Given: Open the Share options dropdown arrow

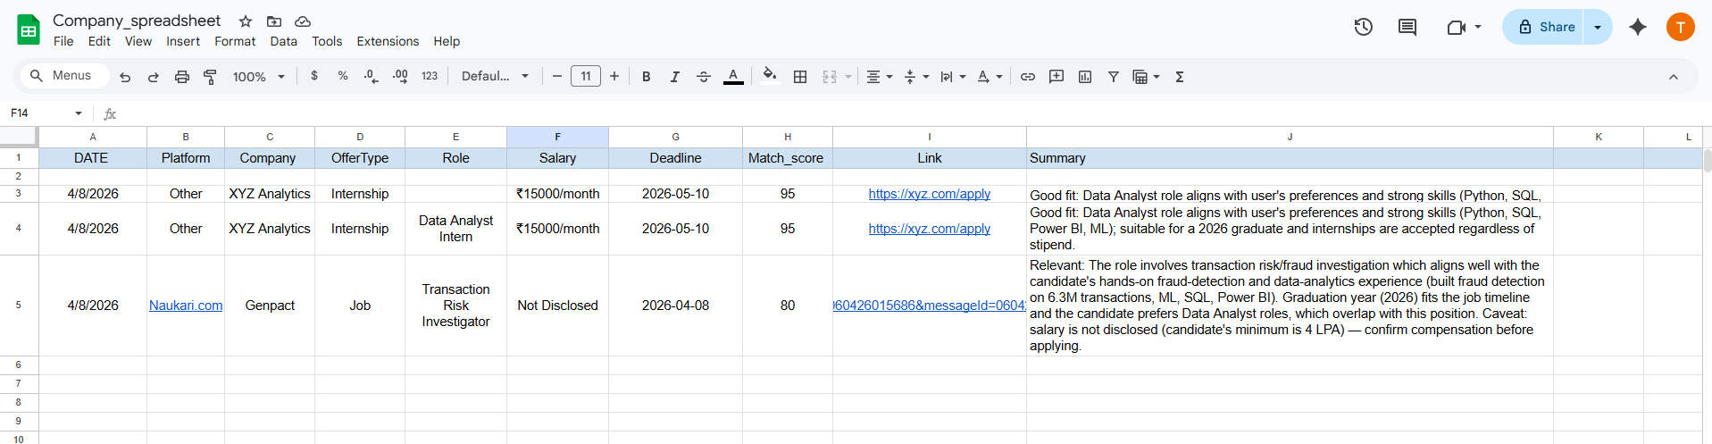Looking at the screenshot, I should (x=1598, y=27).
